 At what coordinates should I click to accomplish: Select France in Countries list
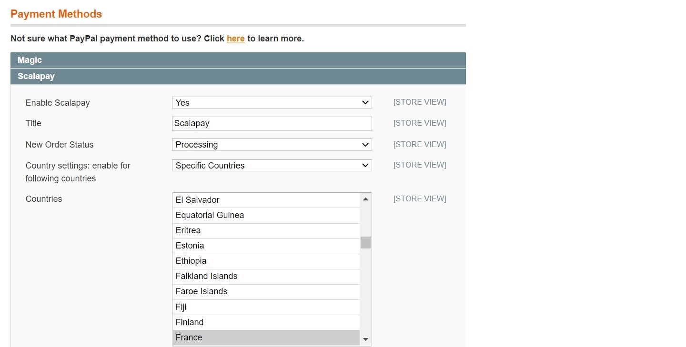pos(266,337)
